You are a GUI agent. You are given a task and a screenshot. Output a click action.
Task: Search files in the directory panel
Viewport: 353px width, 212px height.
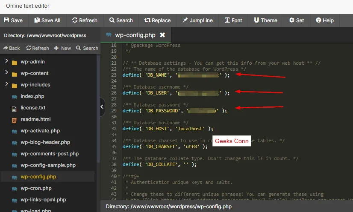(87, 48)
